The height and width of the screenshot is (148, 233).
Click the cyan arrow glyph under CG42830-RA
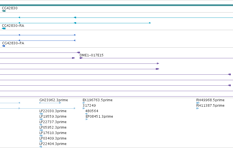coord(4,28)
